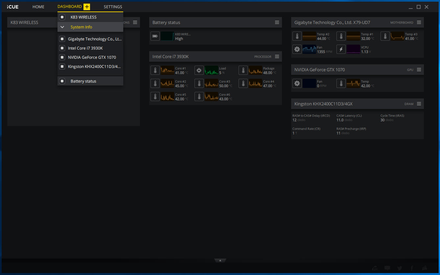This screenshot has height=275, width=440.
Task: Select the Battery status entry in dropdown
Action: (90, 81)
